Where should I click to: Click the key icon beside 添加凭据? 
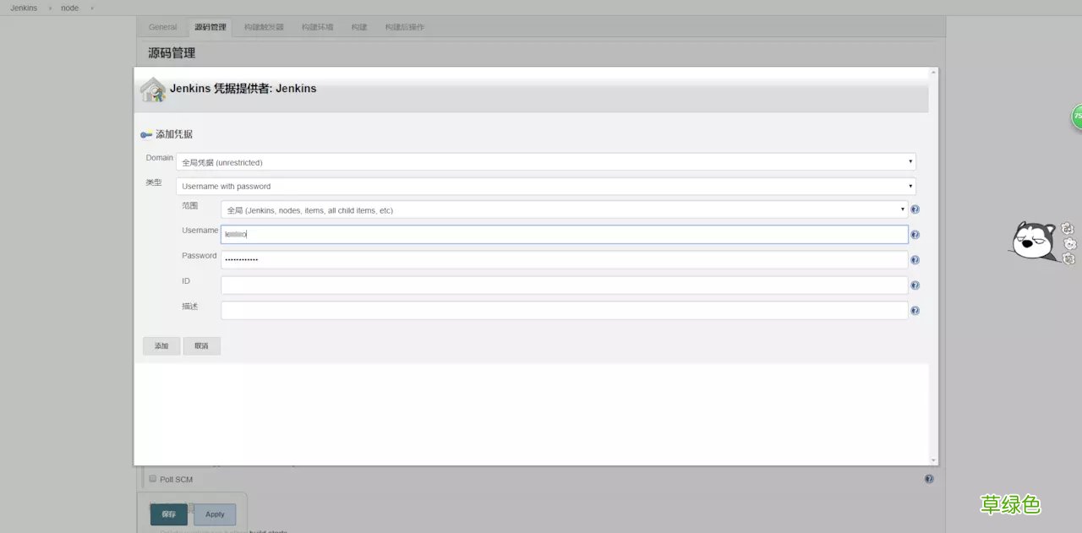coord(145,133)
